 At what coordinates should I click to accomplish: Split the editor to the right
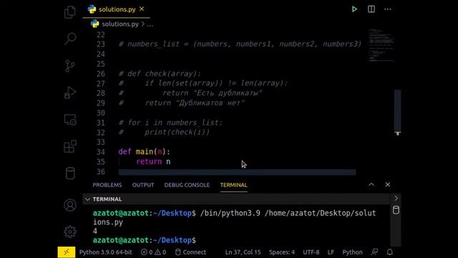371,9
